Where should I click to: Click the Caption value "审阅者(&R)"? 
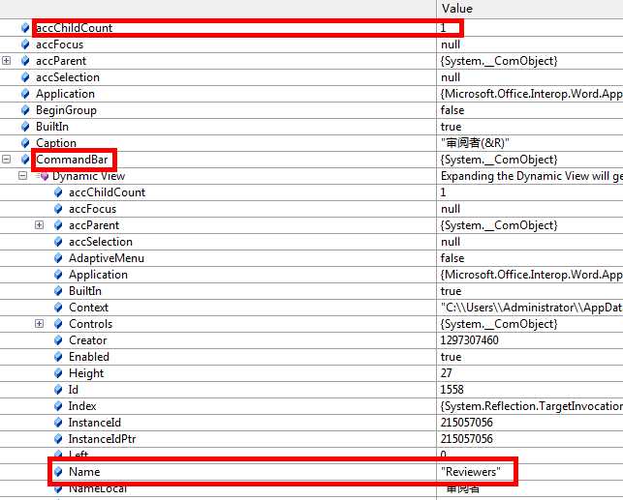coord(475,143)
